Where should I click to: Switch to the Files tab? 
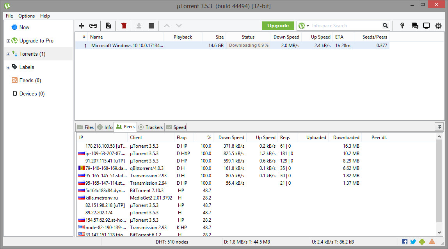pos(85,127)
